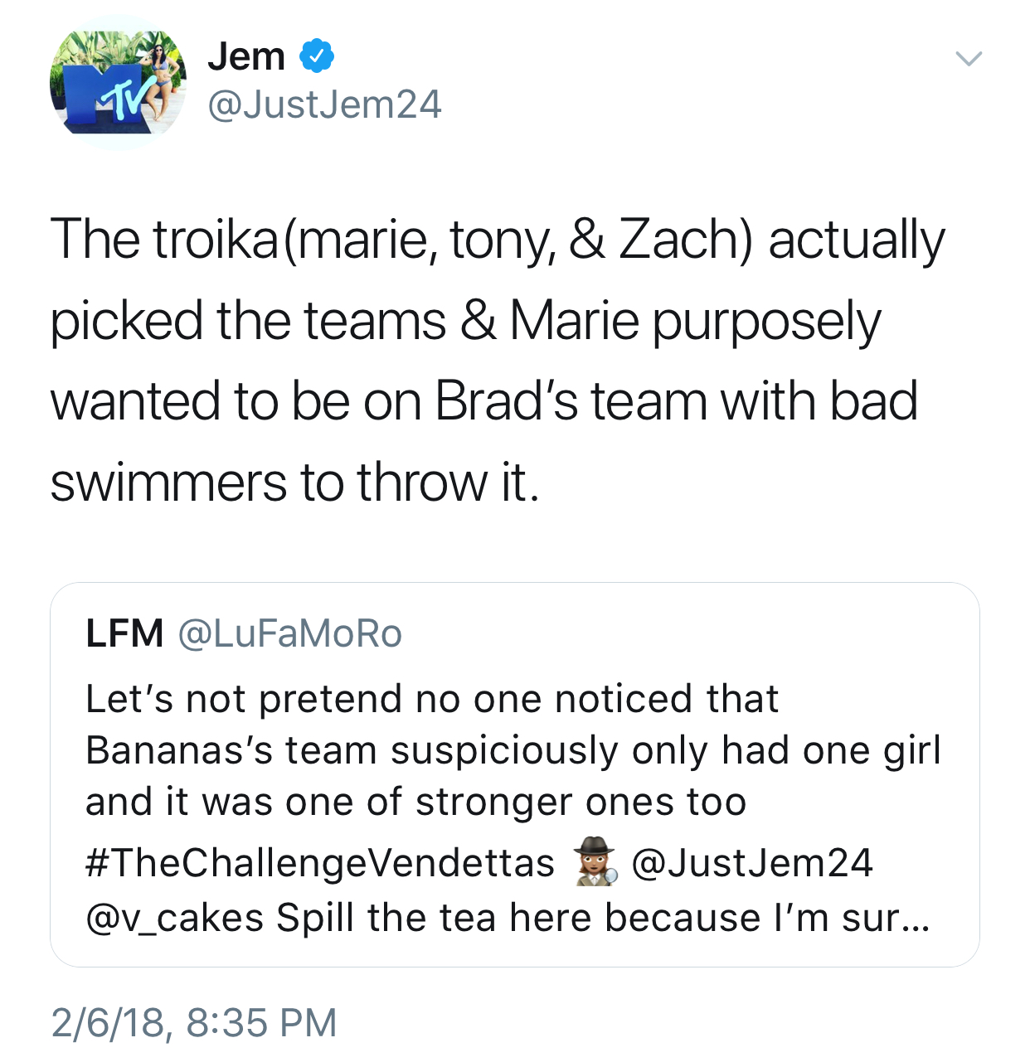Click the 8:35 PM time in the timestamp
The image size is (1030, 1062).
pos(262,1022)
